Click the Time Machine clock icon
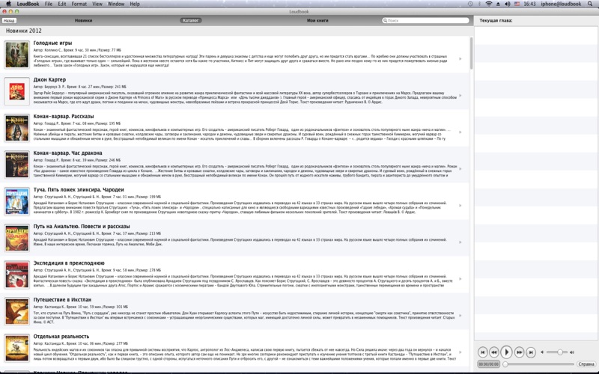Screen dimensions: 599x374 coord(470,4)
